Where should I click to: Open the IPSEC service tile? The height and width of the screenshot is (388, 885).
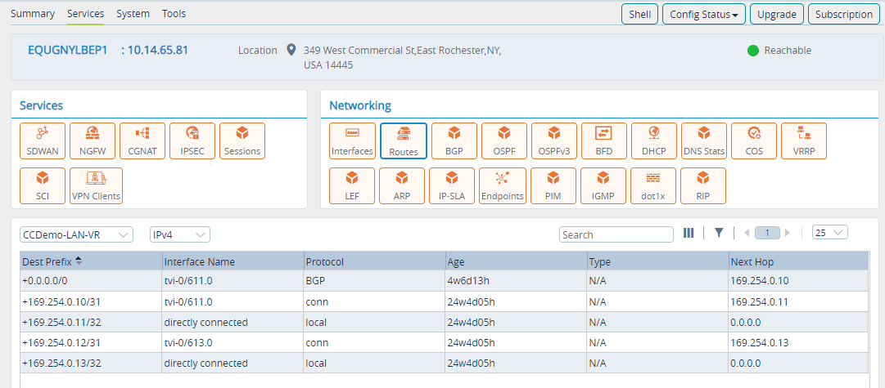point(192,140)
